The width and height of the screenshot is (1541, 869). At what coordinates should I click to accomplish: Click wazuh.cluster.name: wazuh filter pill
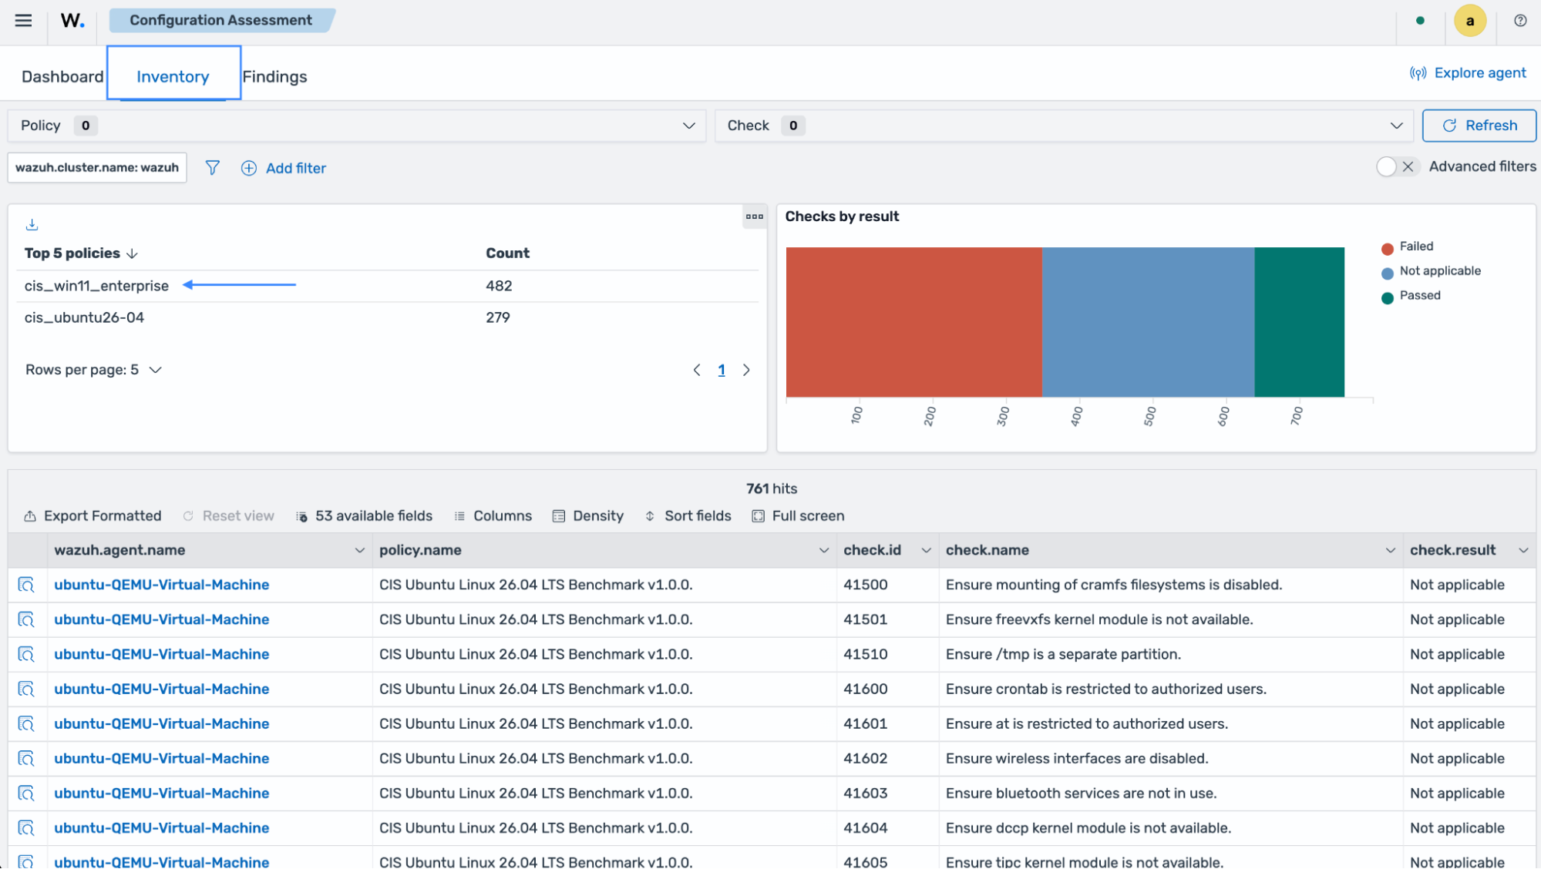pyautogui.click(x=97, y=168)
